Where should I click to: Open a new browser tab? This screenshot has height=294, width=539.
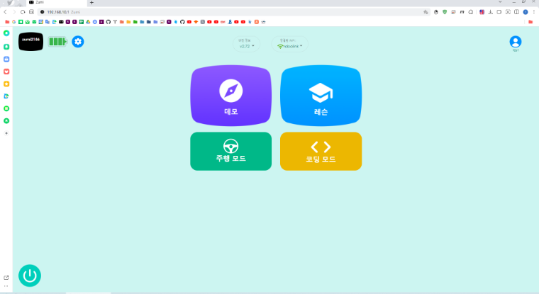(91, 3)
